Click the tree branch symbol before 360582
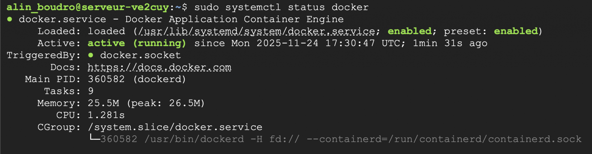592x154 pixels. coord(94,138)
